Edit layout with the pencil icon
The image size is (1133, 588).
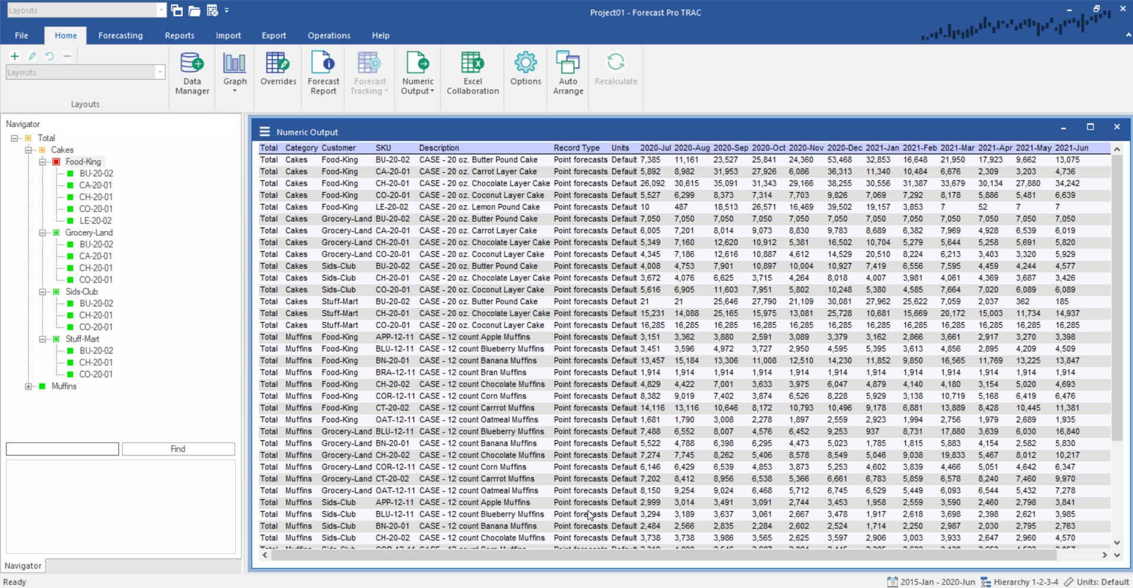[x=33, y=56]
